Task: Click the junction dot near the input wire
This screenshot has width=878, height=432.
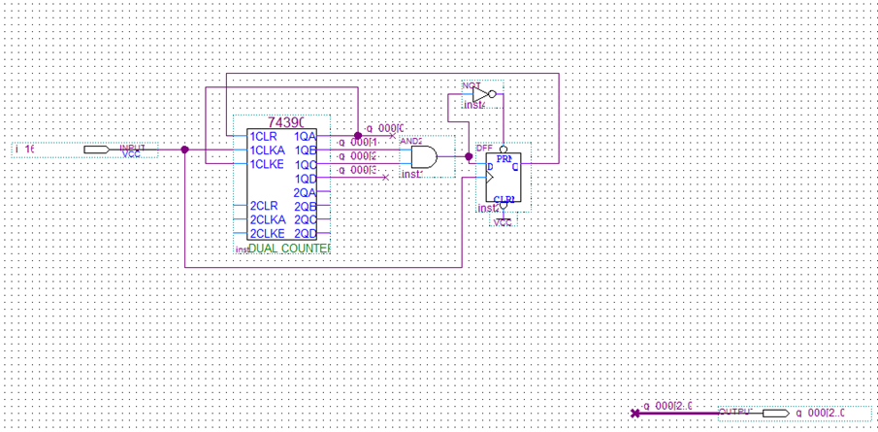Action: 184,150
